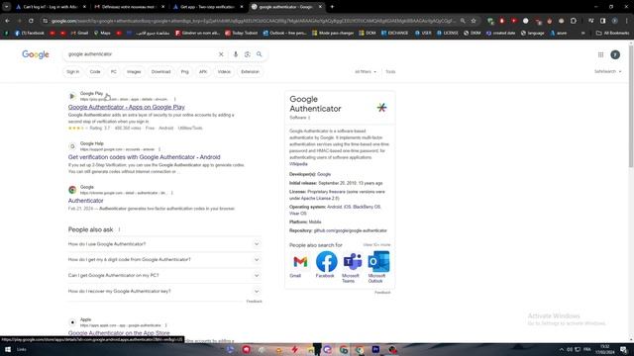Close the 'google authenticator' active tab
The image size is (634, 356).
click(x=320, y=7)
